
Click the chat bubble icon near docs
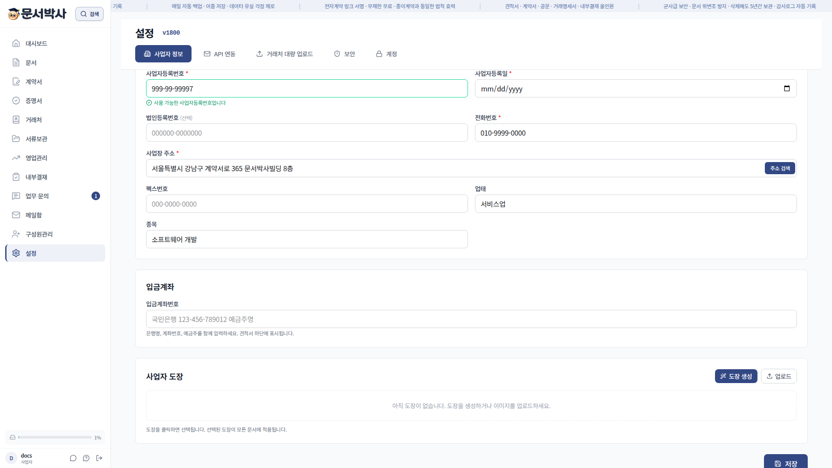pyautogui.click(x=73, y=458)
